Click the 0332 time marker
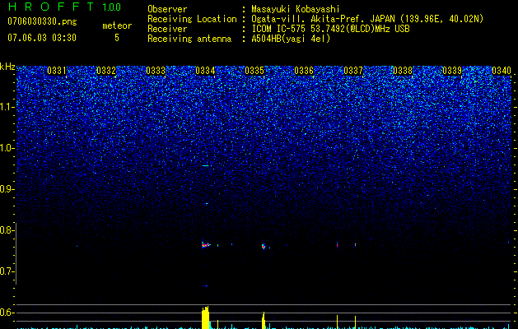 pos(106,71)
